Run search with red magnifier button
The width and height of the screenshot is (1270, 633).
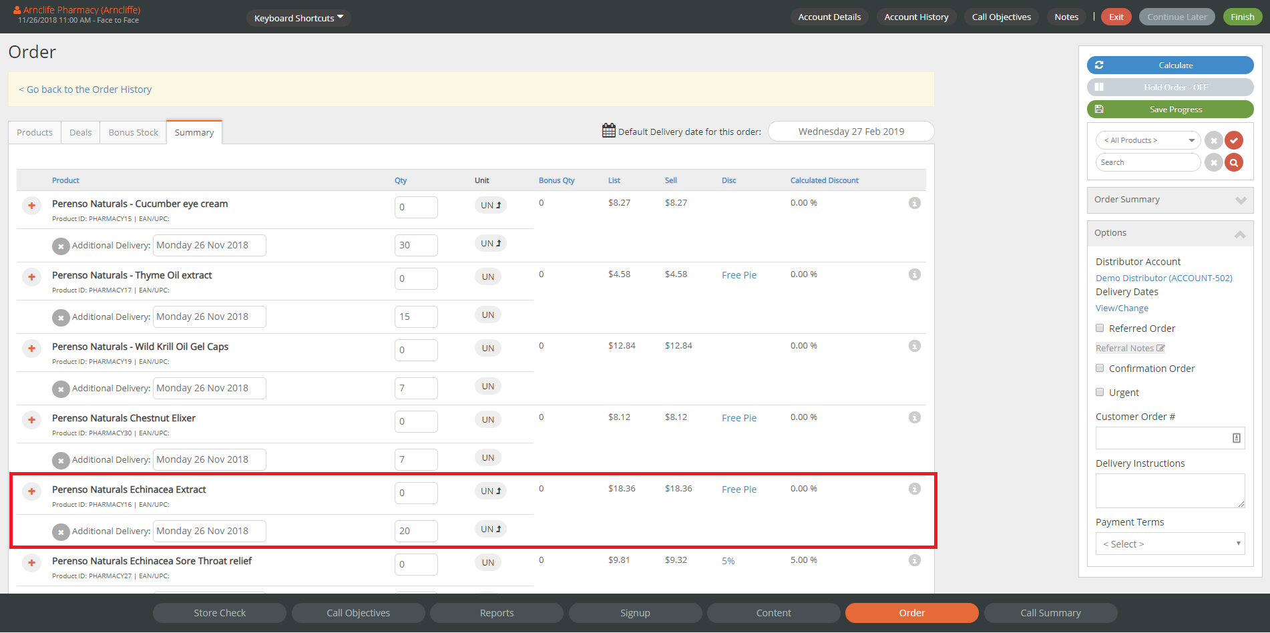point(1234,162)
